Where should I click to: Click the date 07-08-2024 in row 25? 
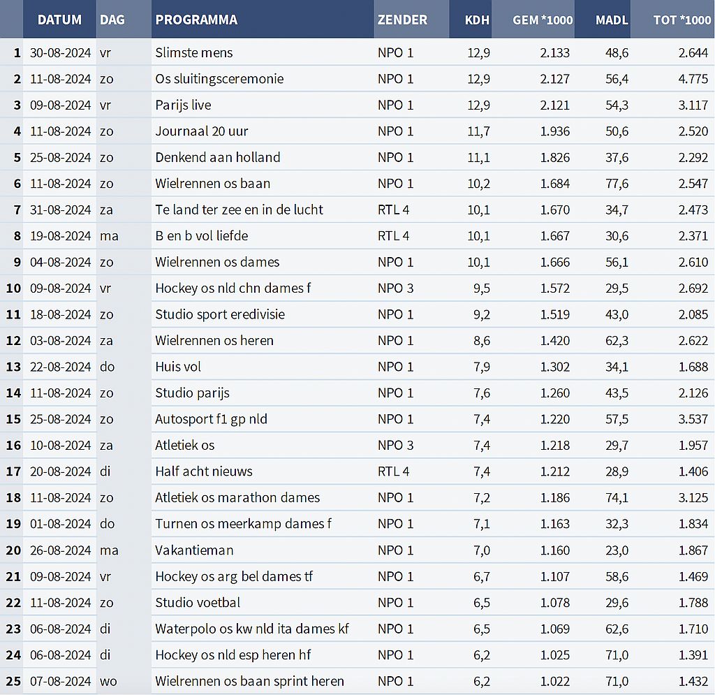click(60, 681)
